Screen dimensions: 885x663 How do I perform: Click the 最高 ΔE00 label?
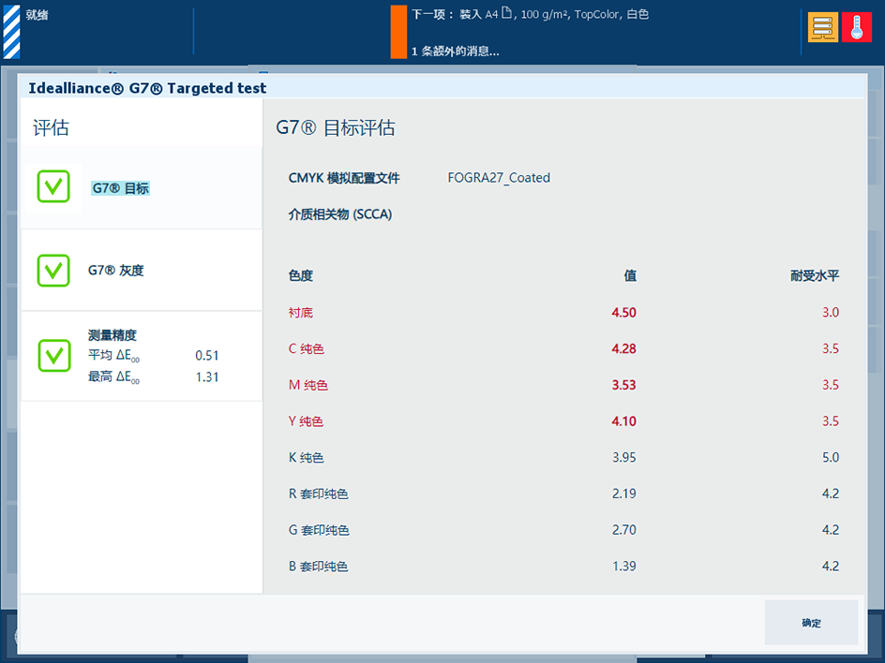113,377
